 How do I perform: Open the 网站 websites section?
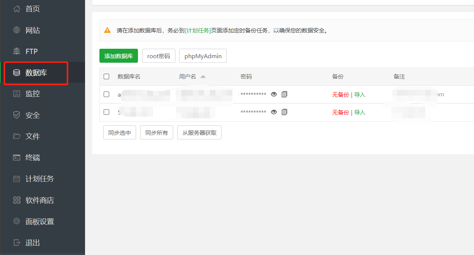32,30
